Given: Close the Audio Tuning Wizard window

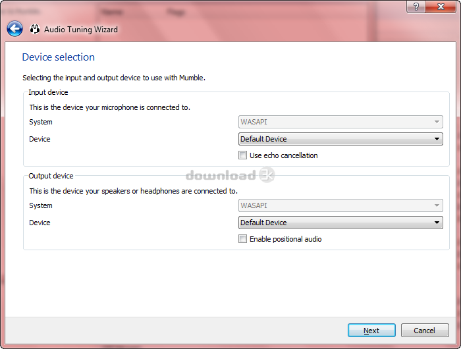Looking at the screenshot, I should coord(441,7).
